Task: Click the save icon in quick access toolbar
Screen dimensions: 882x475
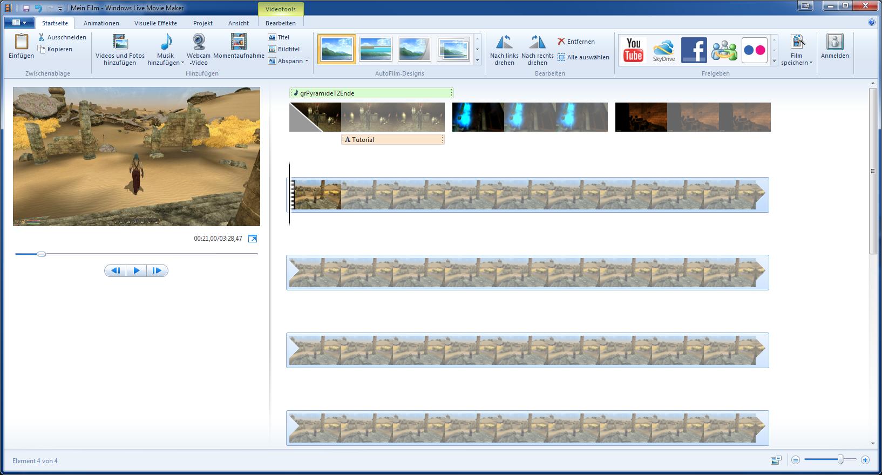Action: coord(26,8)
